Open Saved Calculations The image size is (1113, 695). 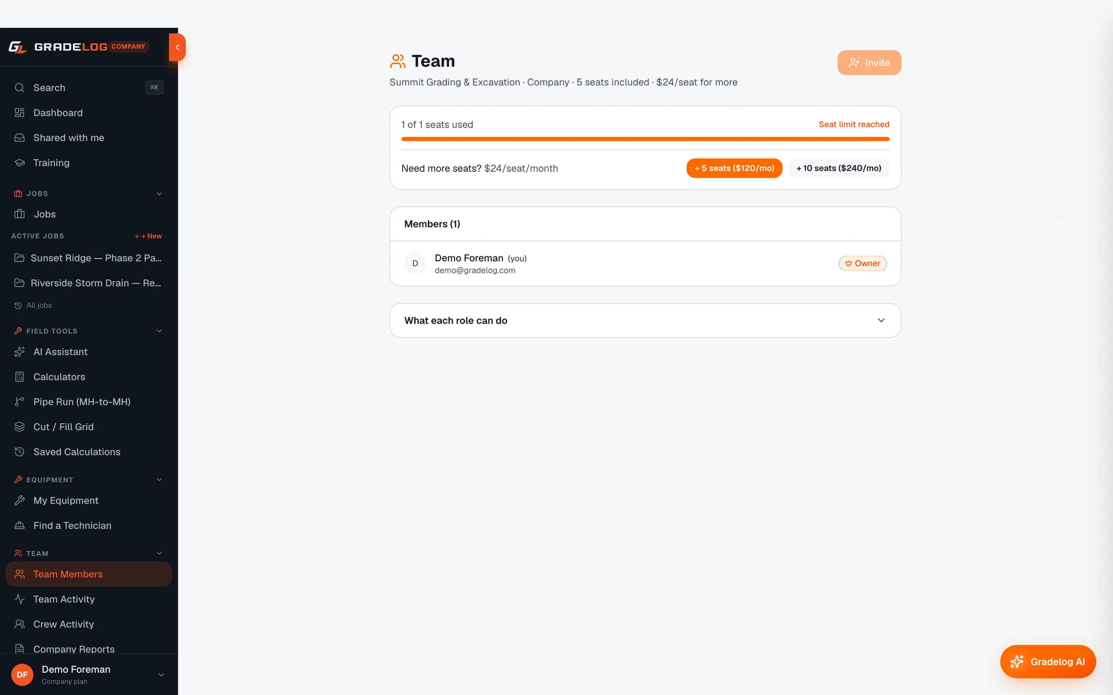click(88, 452)
